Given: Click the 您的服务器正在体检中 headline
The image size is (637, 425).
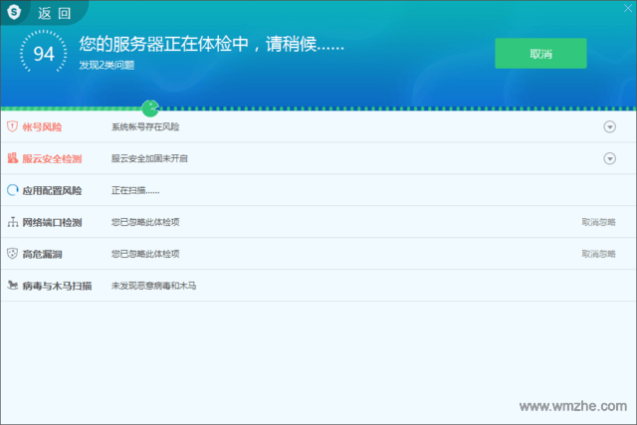Looking at the screenshot, I should (x=211, y=44).
